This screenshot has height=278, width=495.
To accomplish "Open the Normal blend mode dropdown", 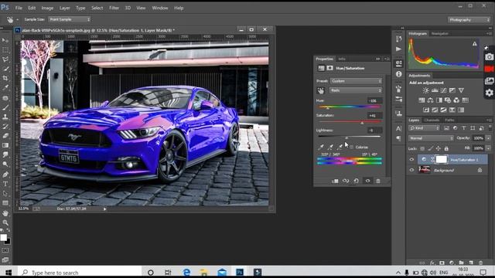I will point(431,138).
